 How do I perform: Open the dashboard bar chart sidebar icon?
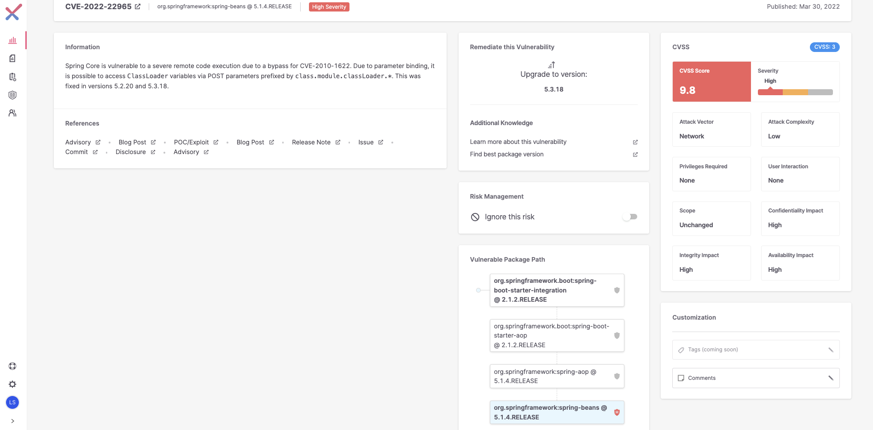click(x=12, y=40)
